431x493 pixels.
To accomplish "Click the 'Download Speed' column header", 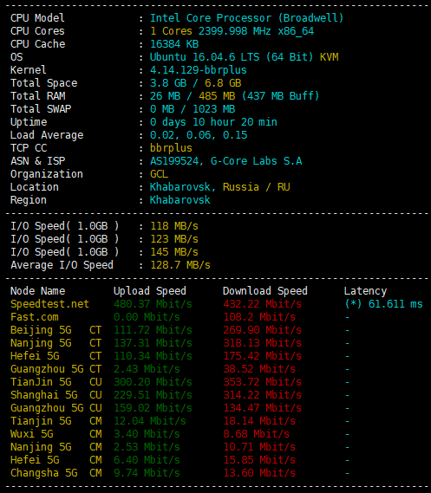I will tap(265, 291).
